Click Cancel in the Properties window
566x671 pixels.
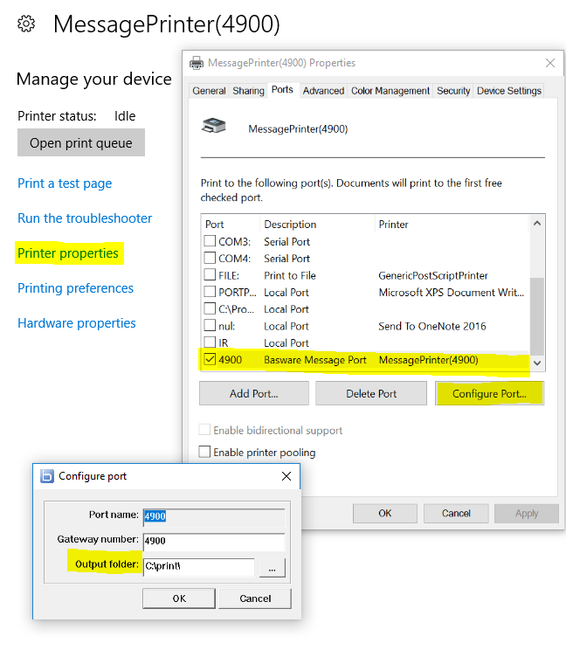click(456, 513)
